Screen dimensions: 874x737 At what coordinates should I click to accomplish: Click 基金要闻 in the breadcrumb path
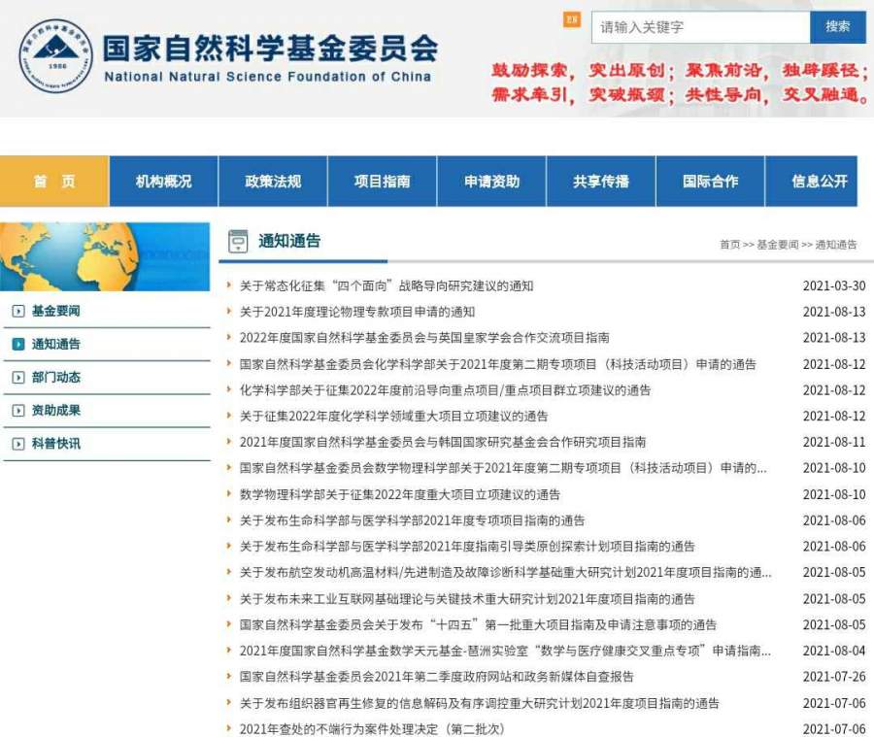pos(777,245)
